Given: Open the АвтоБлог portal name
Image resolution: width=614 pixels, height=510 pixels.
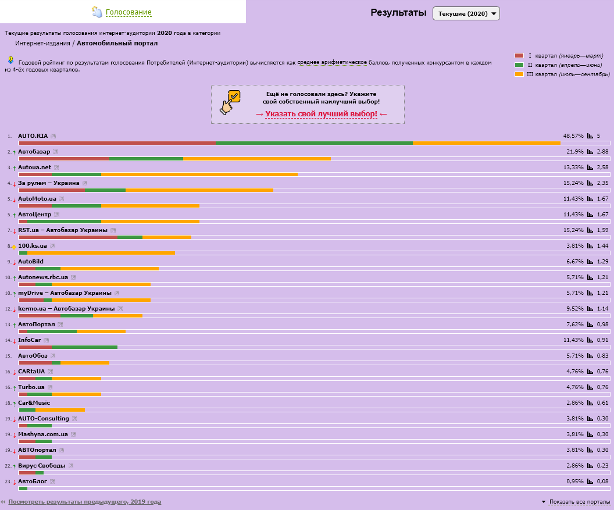Looking at the screenshot, I should (x=33, y=481).
